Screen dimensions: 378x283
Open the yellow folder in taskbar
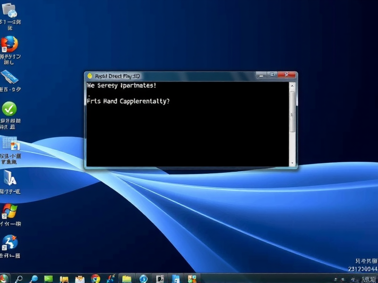point(127,278)
